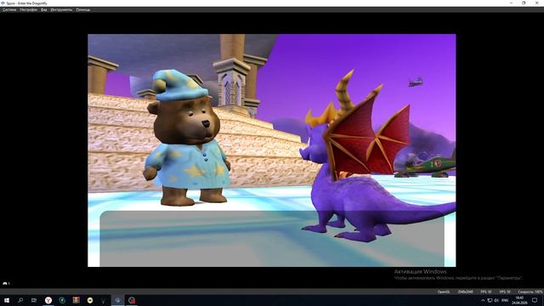Open the Windows Start menu
Image resolution: width=544 pixels, height=306 pixels.
7,300
